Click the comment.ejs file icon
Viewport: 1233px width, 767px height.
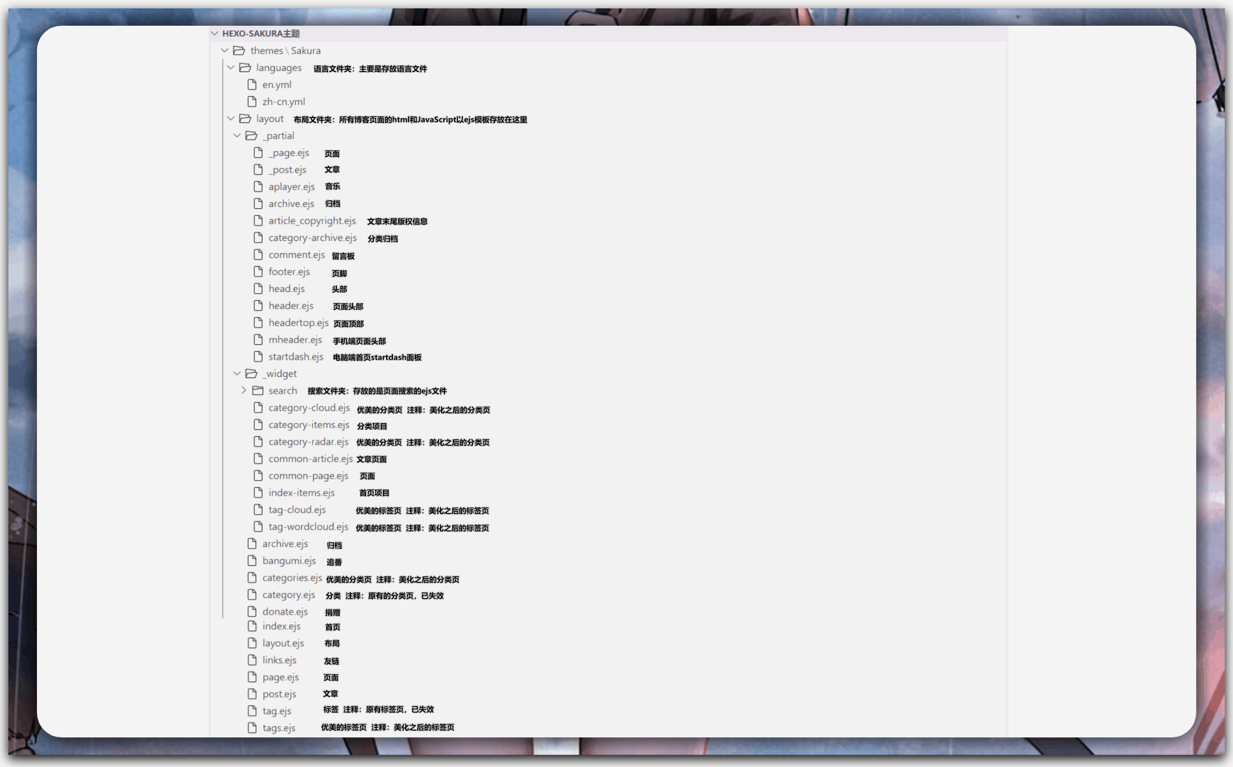tap(258, 255)
